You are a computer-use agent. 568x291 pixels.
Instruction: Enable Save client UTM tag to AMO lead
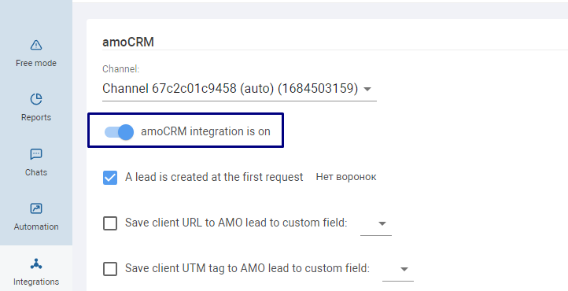pyautogui.click(x=110, y=269)
